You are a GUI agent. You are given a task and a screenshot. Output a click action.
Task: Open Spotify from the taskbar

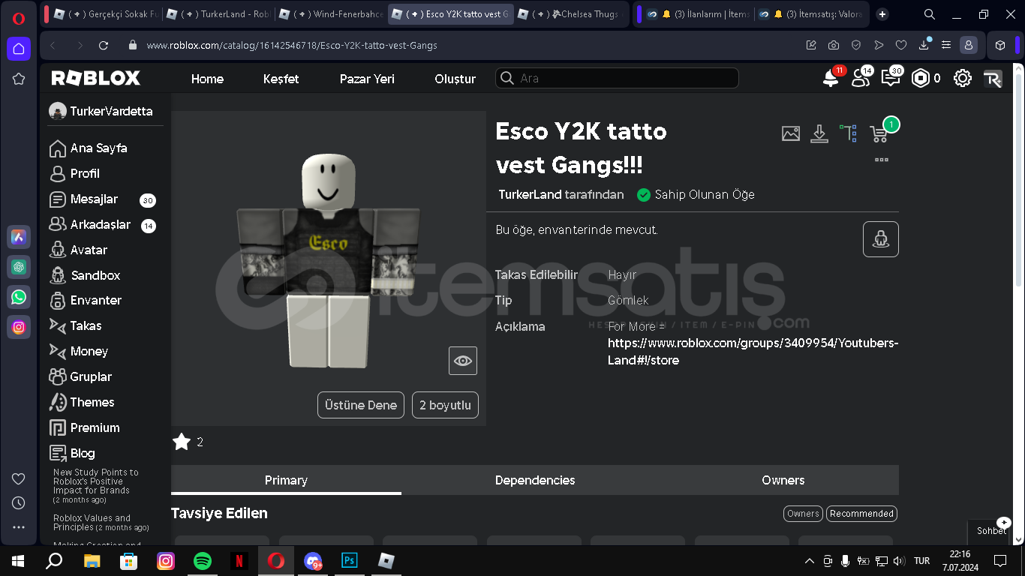click(203, 561)
